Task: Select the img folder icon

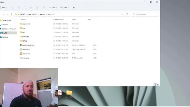Action: pyautogui.click(x=21, y=28)
